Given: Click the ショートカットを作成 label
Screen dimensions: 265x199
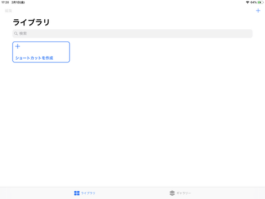Looking at the screenshot, I should (x=34, y=58).
